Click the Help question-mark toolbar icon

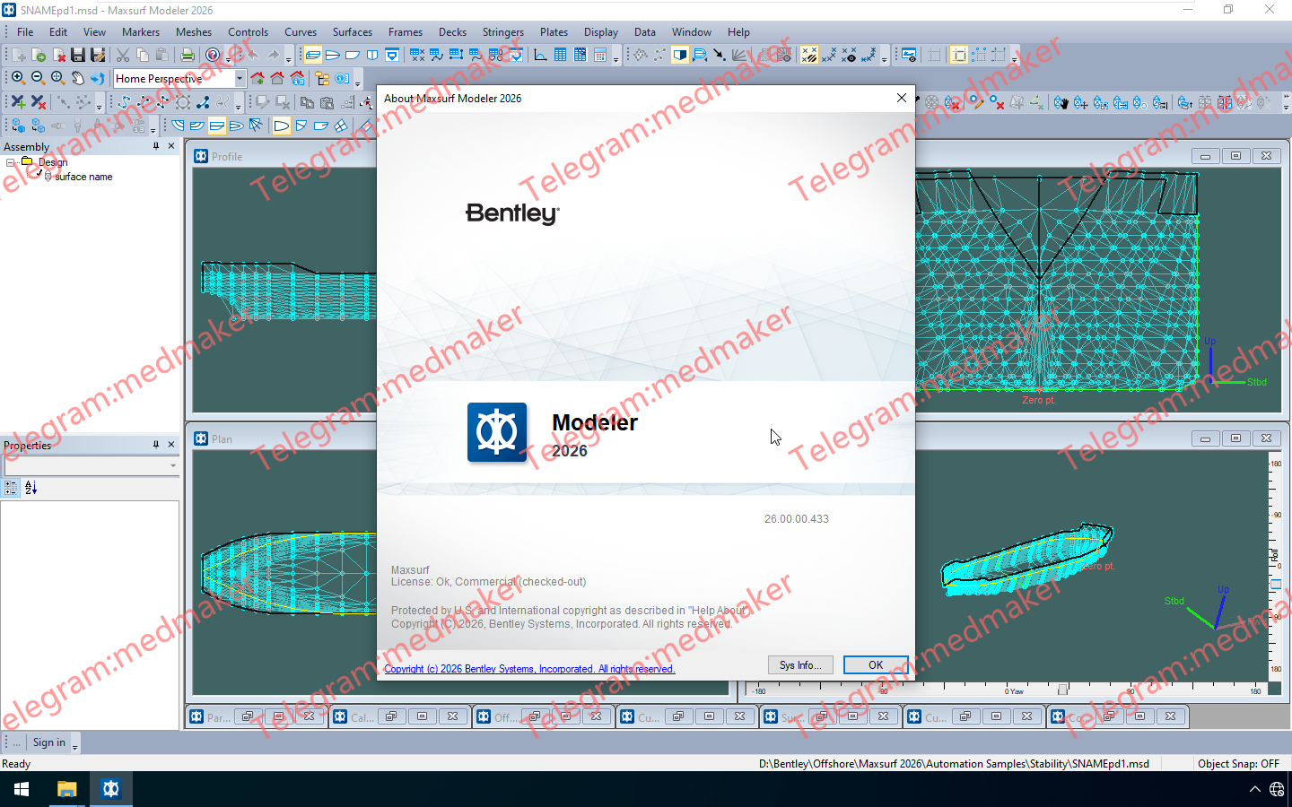213,56
